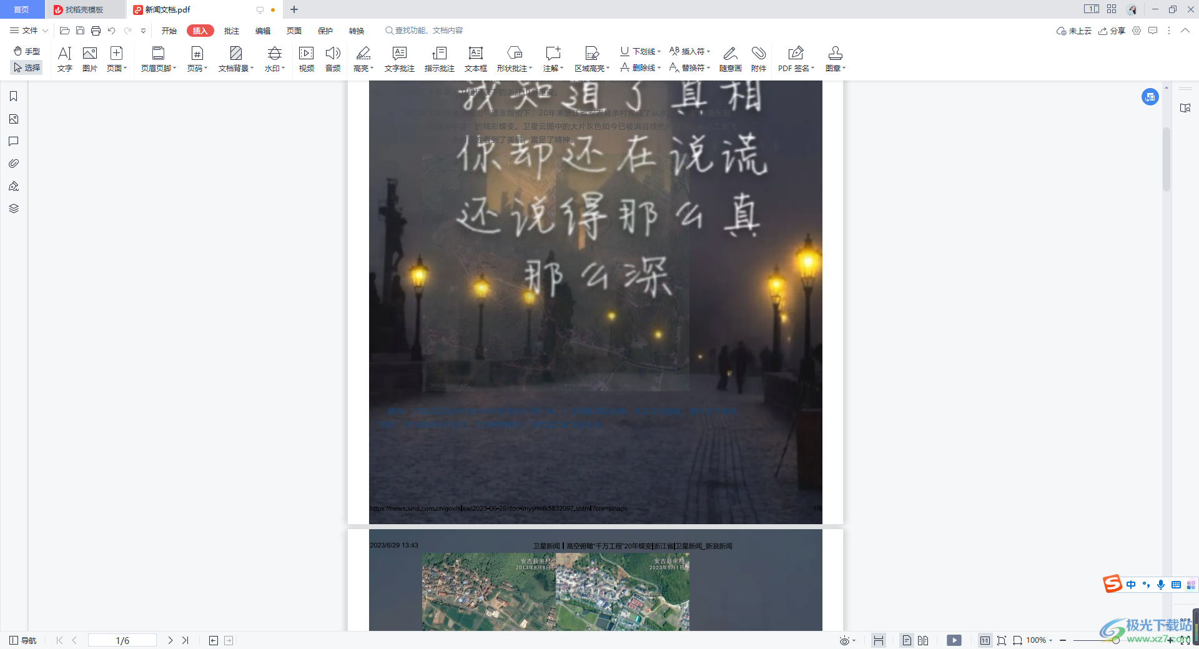Image resolution: width=1199 pixels, height=649 pixels.
Task: Toggle eye protection mode in status bar
Action: coord(847,640)
